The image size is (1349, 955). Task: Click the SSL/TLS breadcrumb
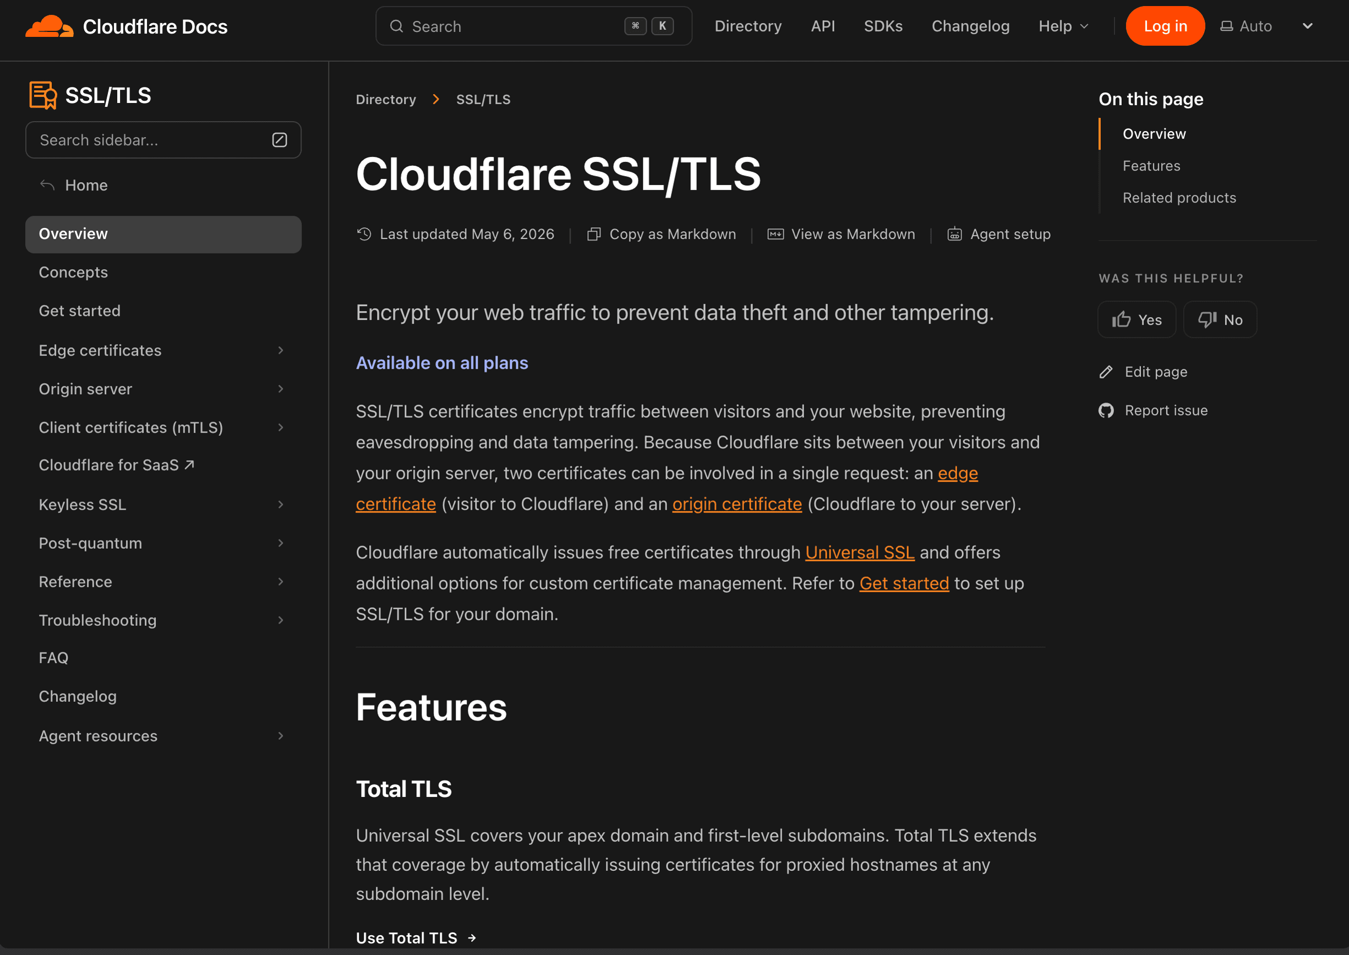[483, 100]
